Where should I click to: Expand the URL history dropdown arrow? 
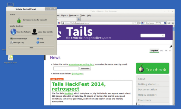(x=135, y=23)
